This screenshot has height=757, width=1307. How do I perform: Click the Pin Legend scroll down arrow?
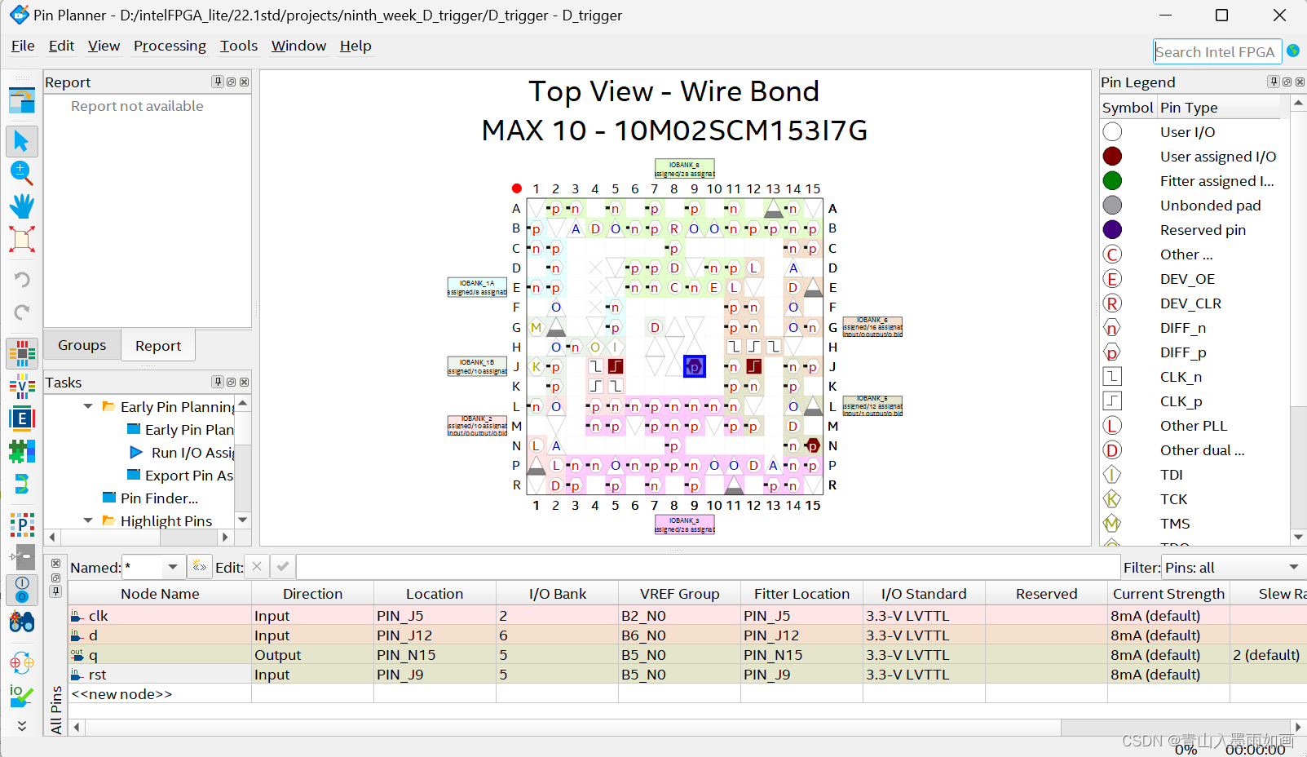tap(1298, 537)
